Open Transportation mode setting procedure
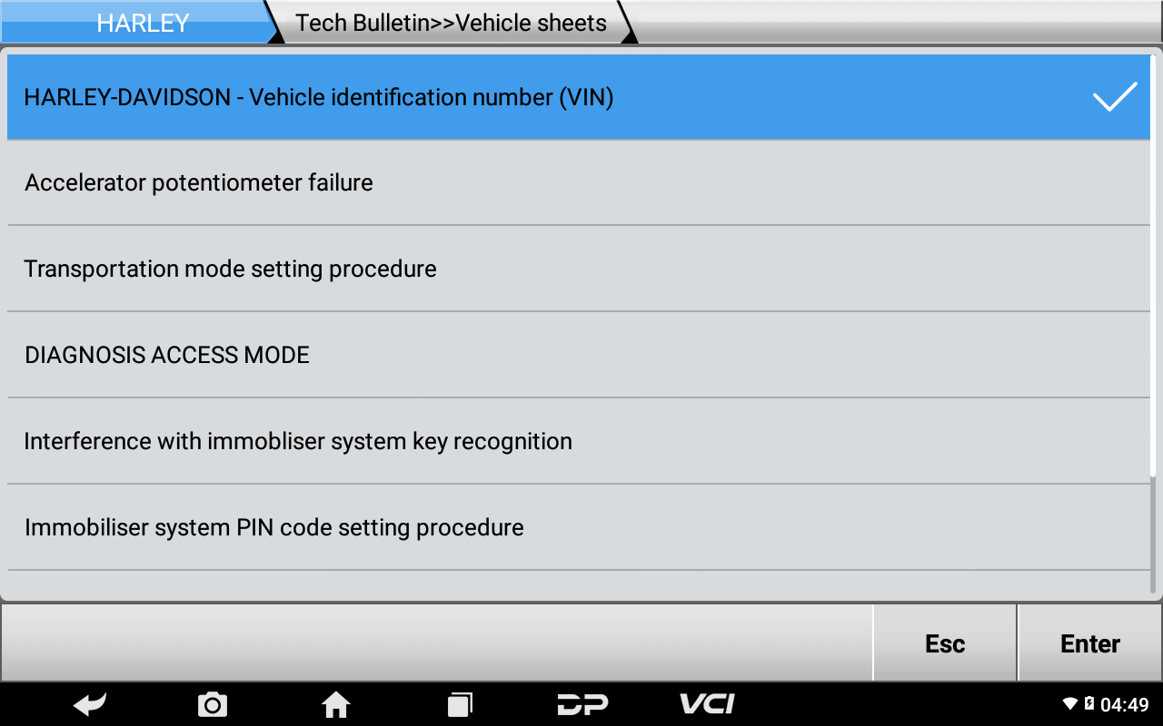The image size is (1163, 726). [579, 269]
